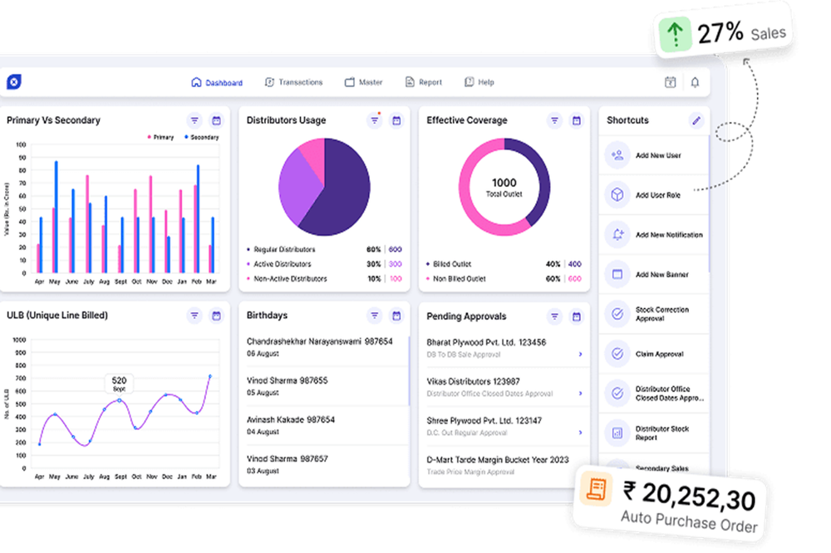Screen dimensions: 831x553
Task: Open calendar icon on Distributors Usage card
Action: 396,120
